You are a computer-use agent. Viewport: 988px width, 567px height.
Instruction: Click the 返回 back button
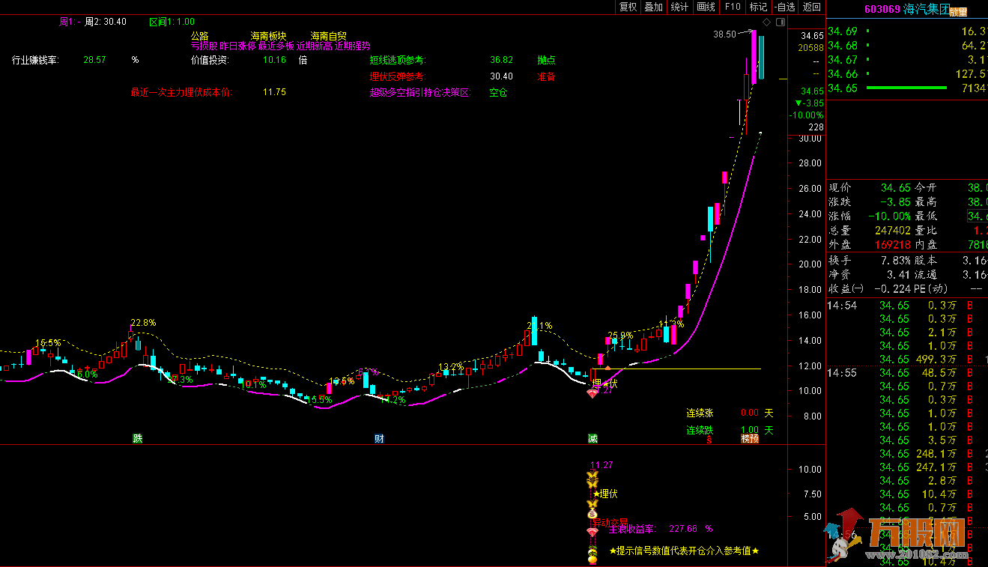click(811, 7)
